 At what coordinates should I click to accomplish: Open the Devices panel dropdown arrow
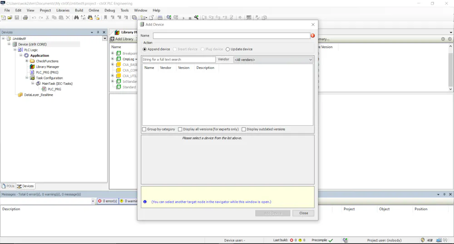92,32
